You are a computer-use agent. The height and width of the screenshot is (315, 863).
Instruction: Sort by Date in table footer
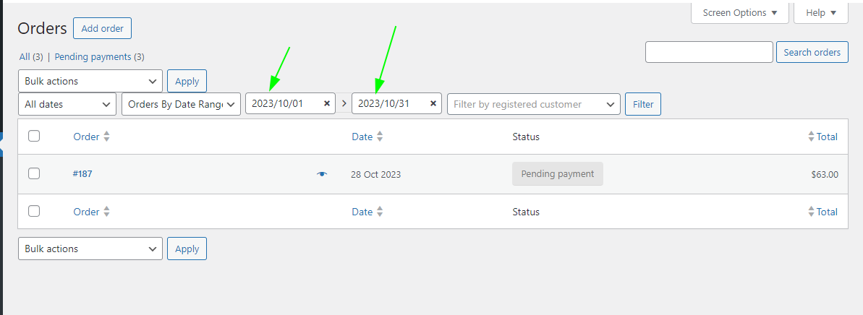point(380,212)
